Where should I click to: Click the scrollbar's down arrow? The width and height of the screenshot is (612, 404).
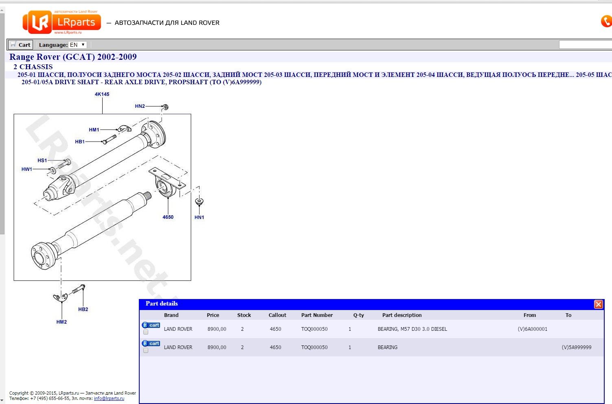(x=2, y=401)
